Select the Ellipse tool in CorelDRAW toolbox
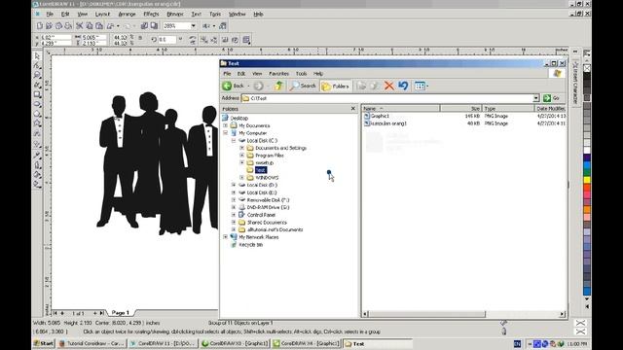The image size is (623, 350). pos(37,104)
